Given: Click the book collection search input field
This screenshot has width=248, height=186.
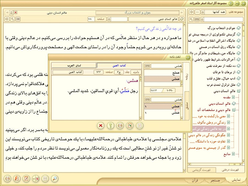Looking at the screenshot, I should (x=223, y=19).
